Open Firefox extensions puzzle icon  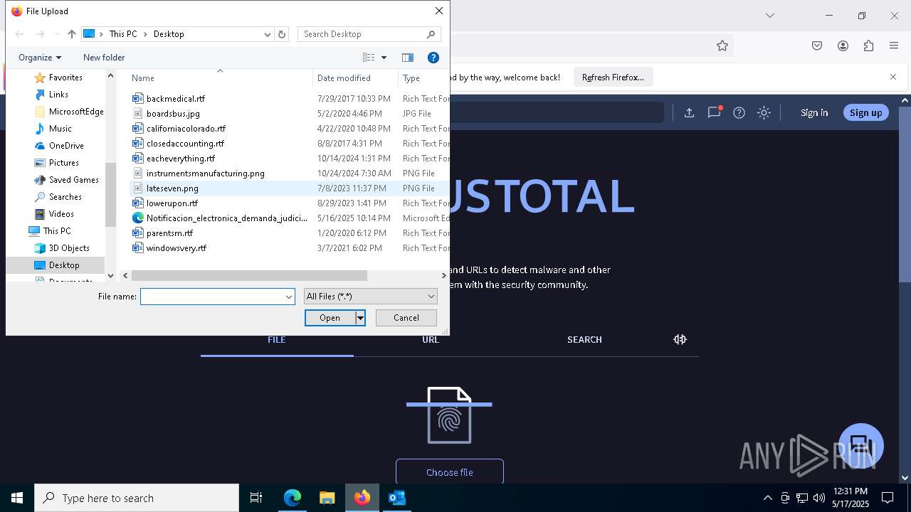coord(868,46)
